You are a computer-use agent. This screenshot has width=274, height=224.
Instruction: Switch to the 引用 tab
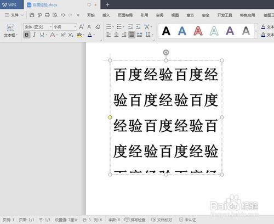click(144, 15)
